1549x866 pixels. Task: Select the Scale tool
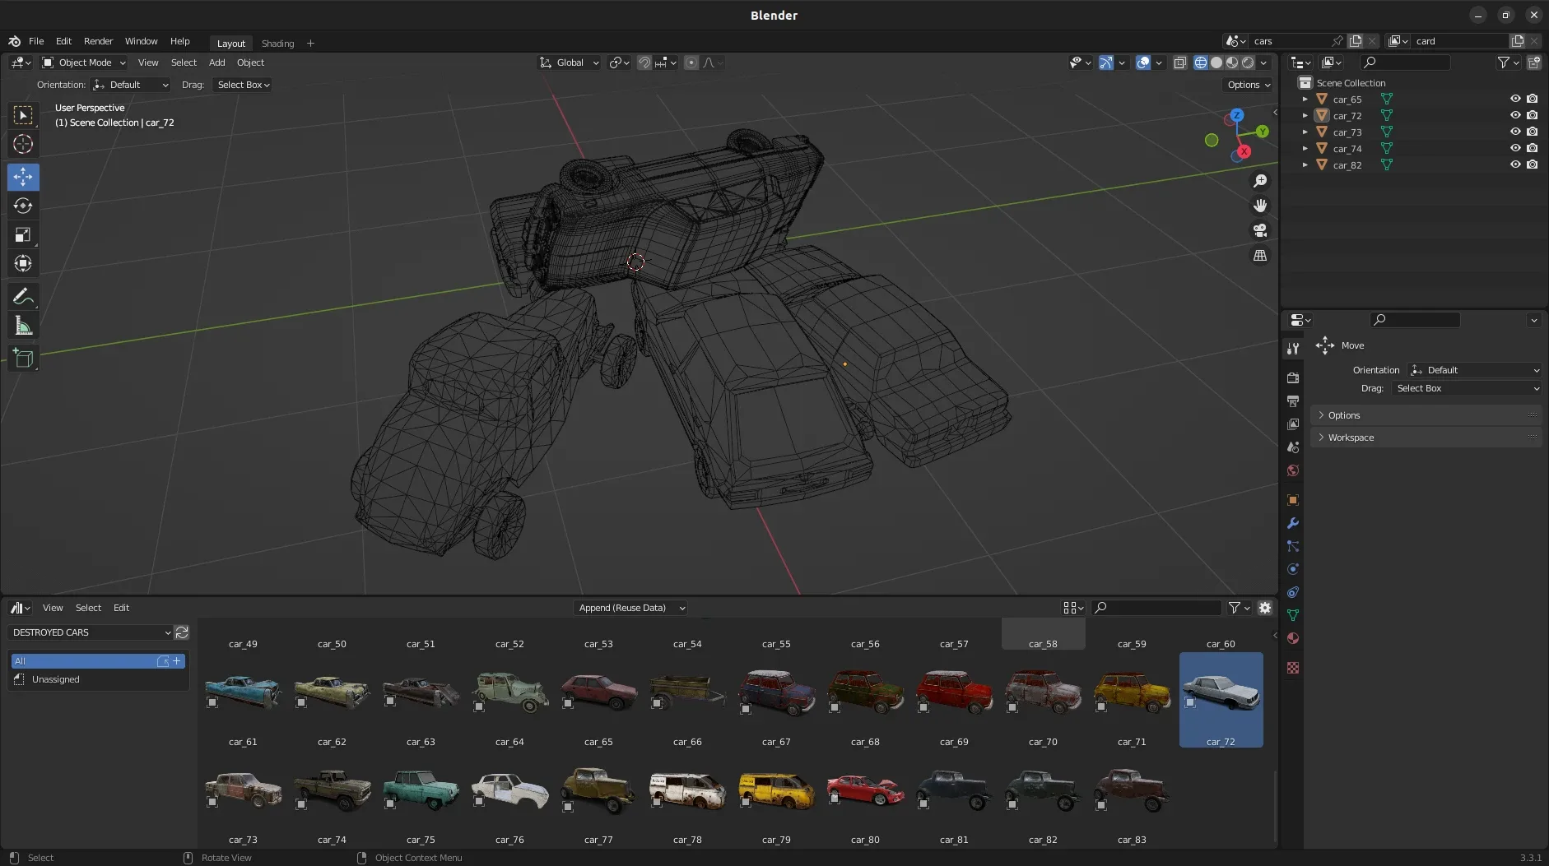pyautogui.click(x=23, y=235)
